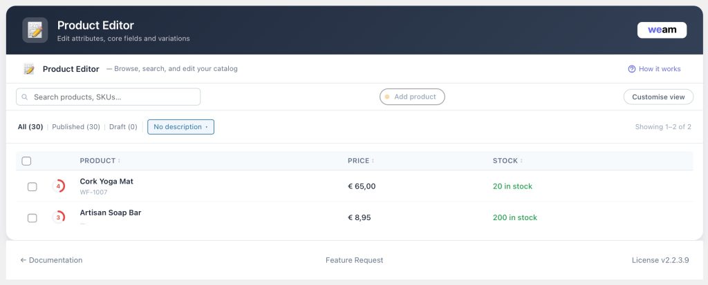Open the Customise view options

pyautogui.click(x=658, y=97)
